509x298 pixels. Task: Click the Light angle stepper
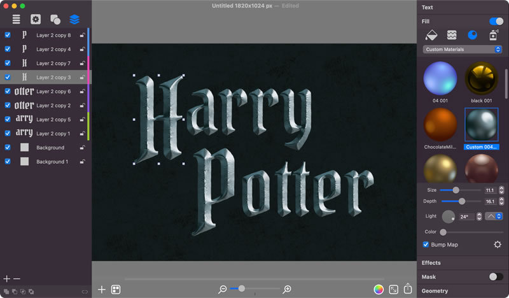pos(479,216)
